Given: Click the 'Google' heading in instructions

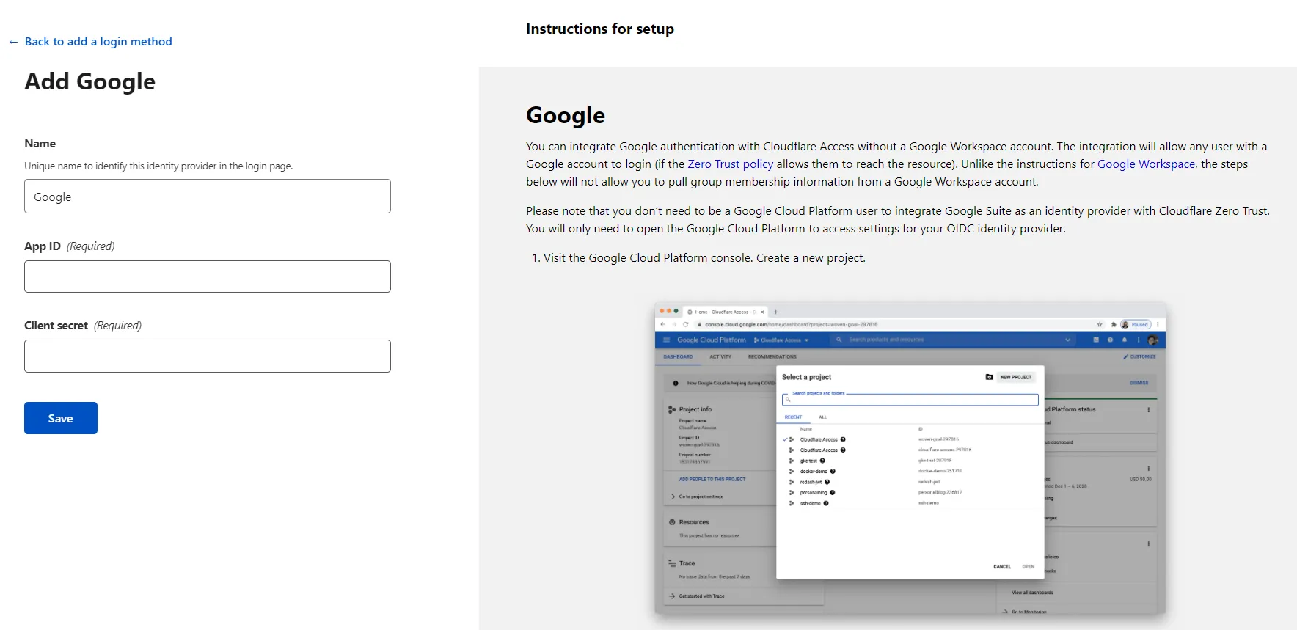Looking at the screenshot, I should (566, 115).
